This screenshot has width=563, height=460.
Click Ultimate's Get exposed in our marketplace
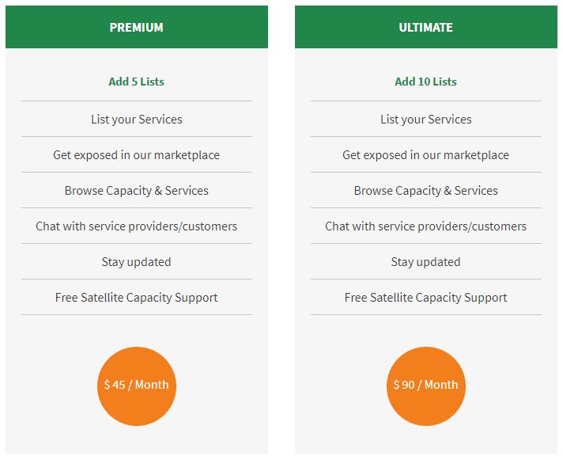point(426,155)
